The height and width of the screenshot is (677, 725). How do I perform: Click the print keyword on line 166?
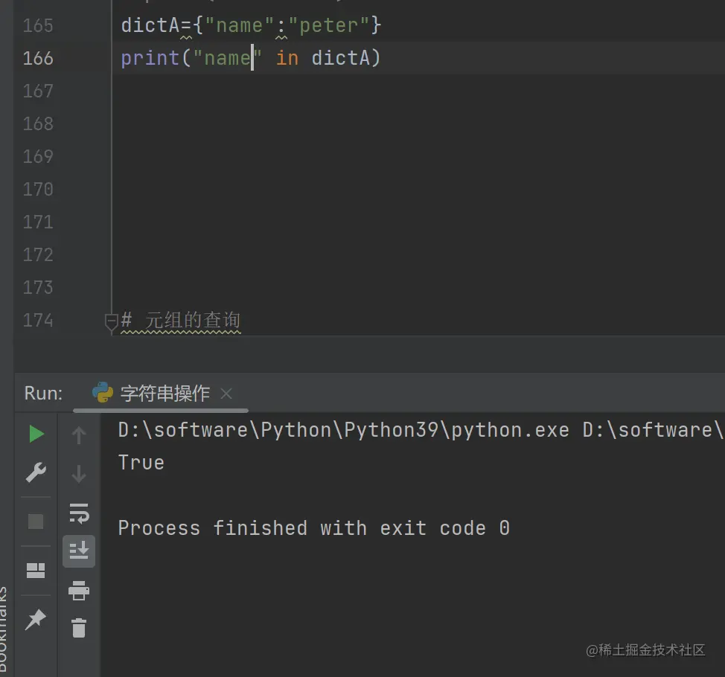(150, 58)
